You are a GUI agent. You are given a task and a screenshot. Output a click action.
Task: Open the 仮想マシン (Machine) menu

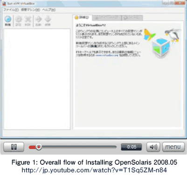(x=30, y=10)
